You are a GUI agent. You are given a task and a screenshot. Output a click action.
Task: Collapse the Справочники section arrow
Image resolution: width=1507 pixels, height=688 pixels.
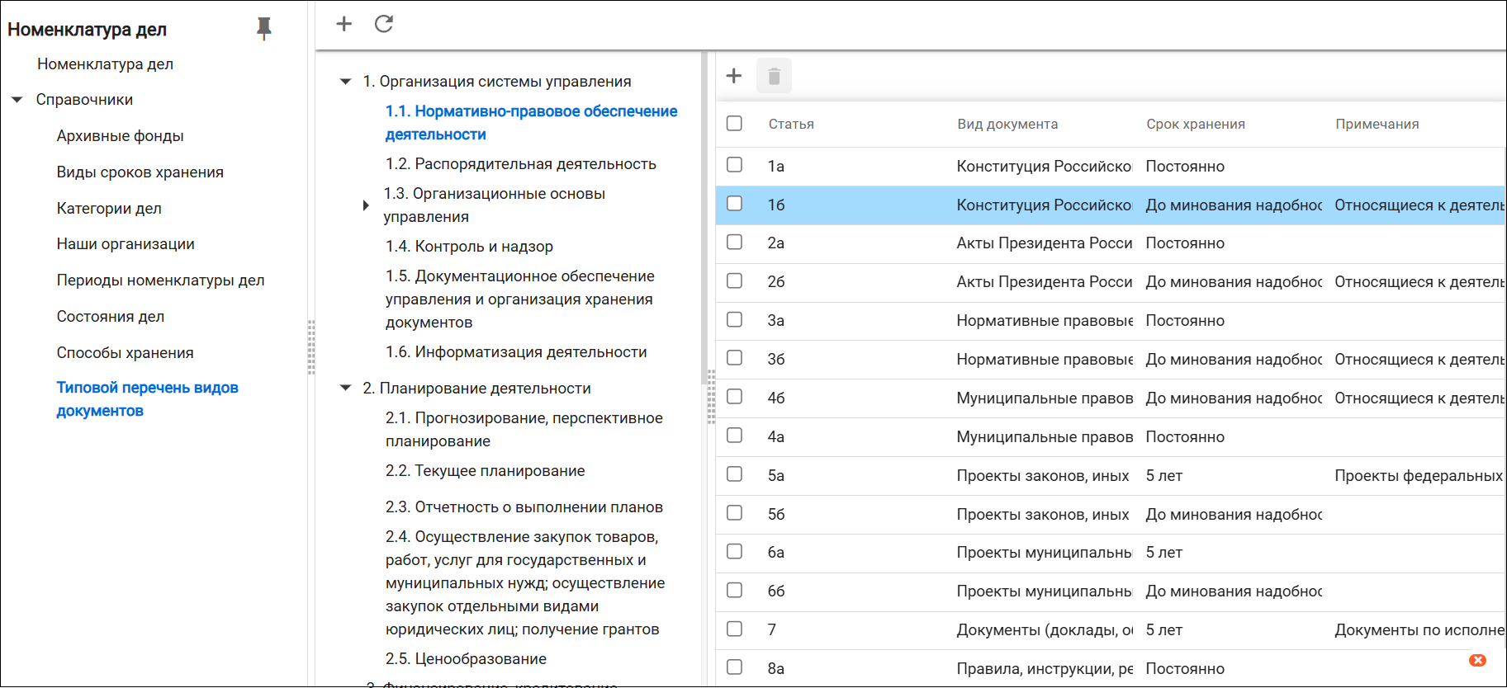click(17, 100)
